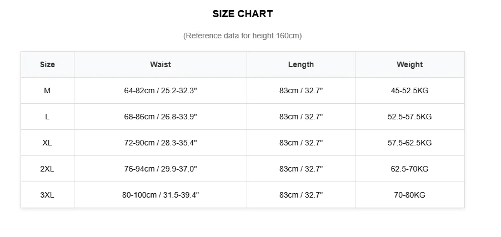
Task: Click the 70-80KG weight cell
Action: point(409,195)
